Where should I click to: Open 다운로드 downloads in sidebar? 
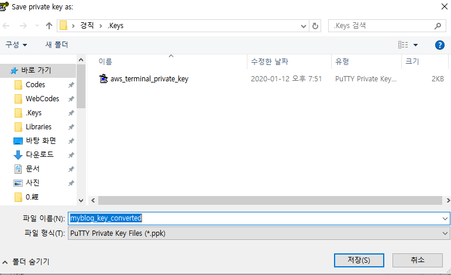tap(40, 154)
